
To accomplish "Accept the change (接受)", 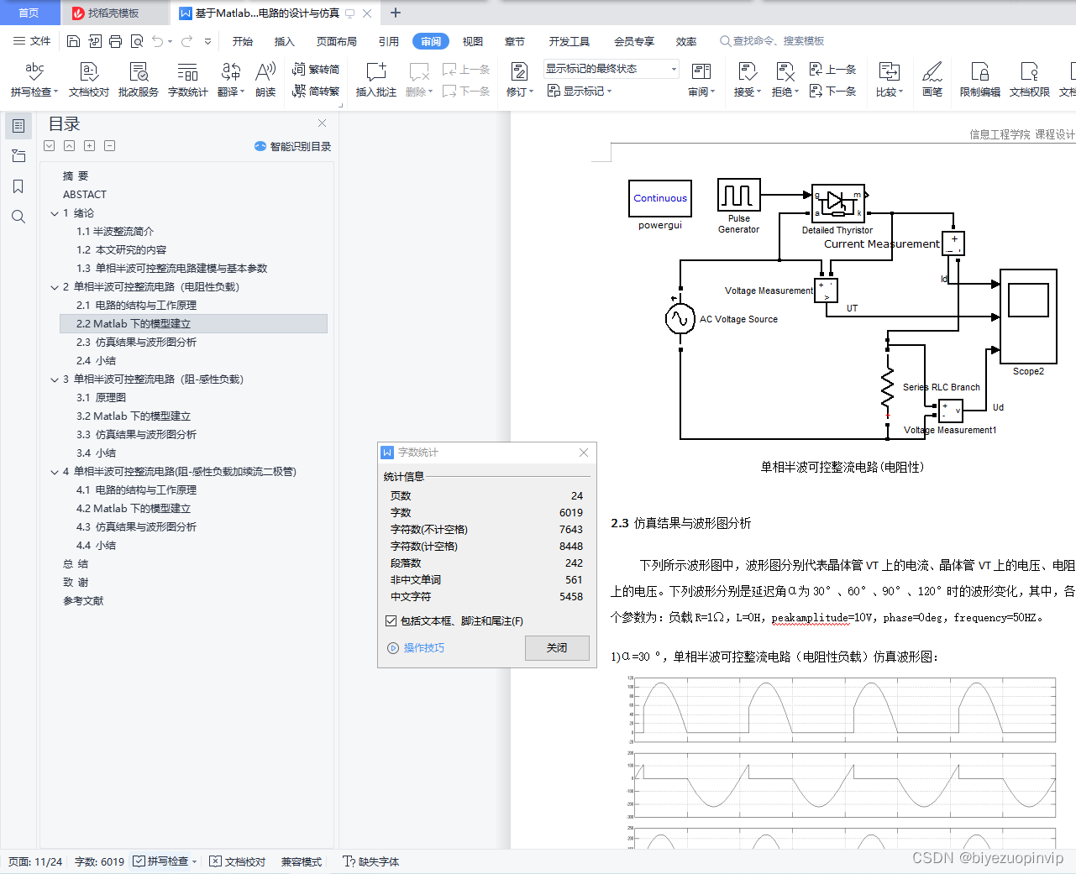I will (747, 80).
